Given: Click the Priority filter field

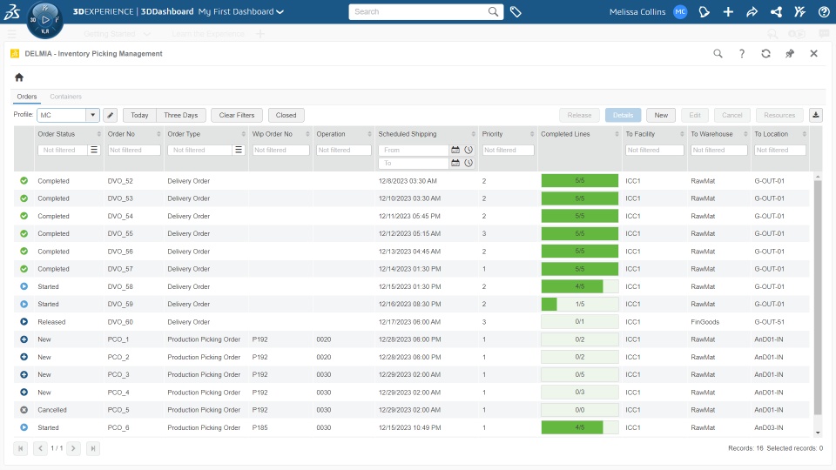Looking at the screenshot, I should tap(508, 151).
